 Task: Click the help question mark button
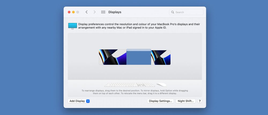199,101
